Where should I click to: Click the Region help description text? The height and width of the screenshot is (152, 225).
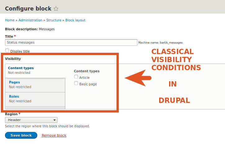pos(47,126)
